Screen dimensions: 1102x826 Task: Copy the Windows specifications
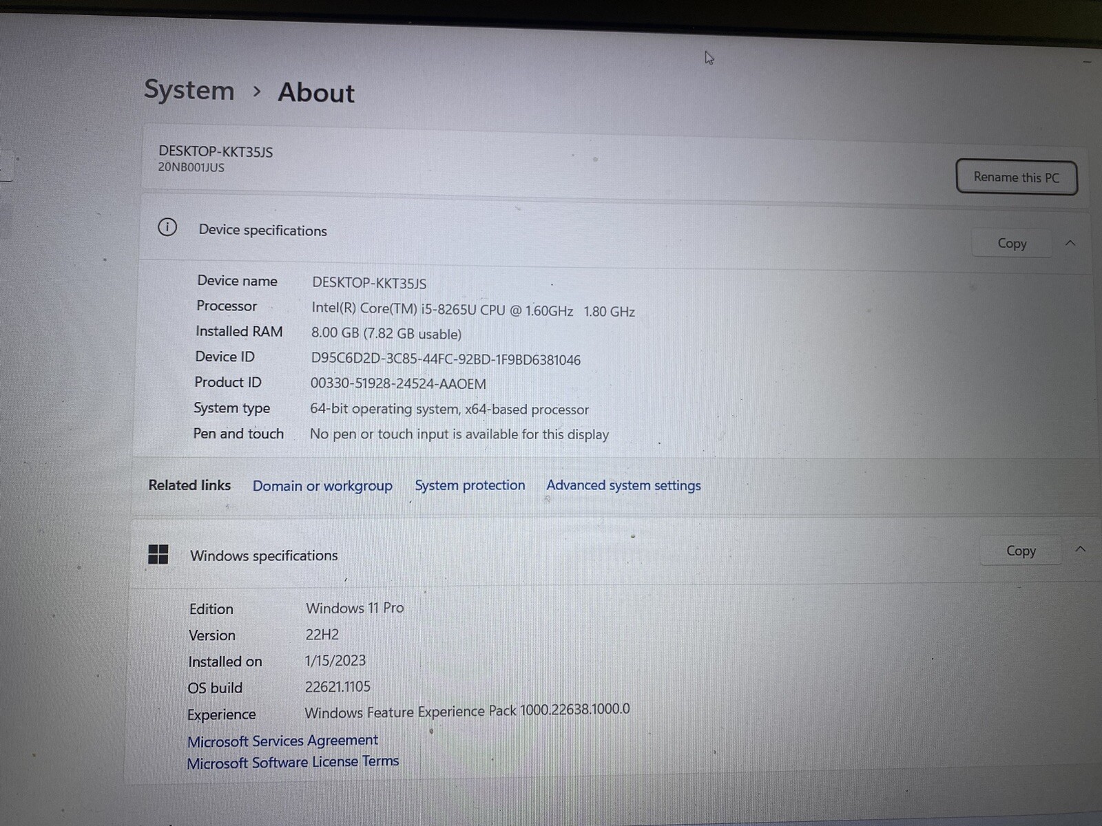(1020, 551)
